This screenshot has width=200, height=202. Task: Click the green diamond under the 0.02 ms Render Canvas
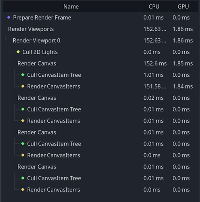click(x=23, y=109)
